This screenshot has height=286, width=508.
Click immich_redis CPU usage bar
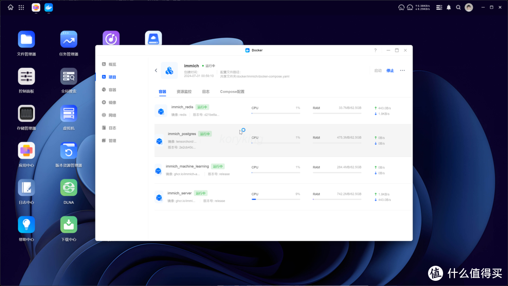tap(276, 113)
